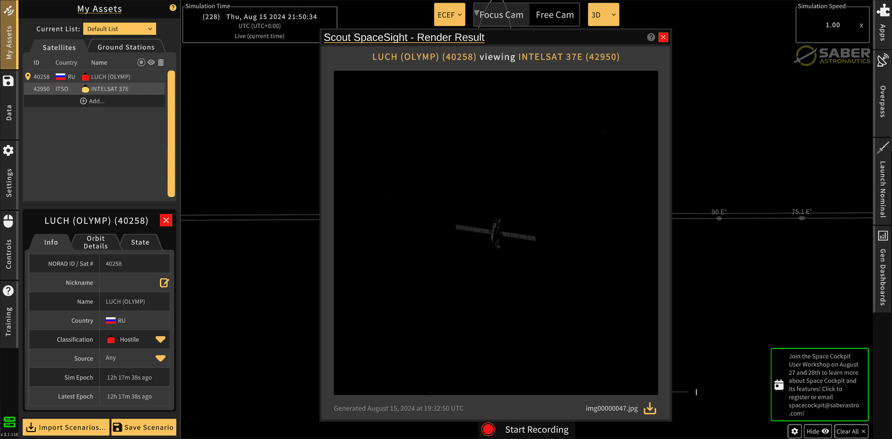Open the Settings gear in left sidebar
This screenshot has height=439, width=892.
coord(8,150)
